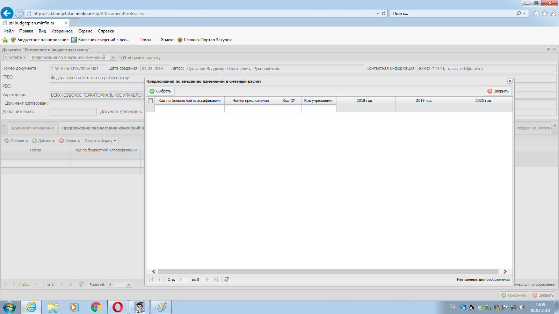Reload the page with the address bar refresh icon
Image resolution: width=559 pixels, height=314 pixels.
[384, 13]
